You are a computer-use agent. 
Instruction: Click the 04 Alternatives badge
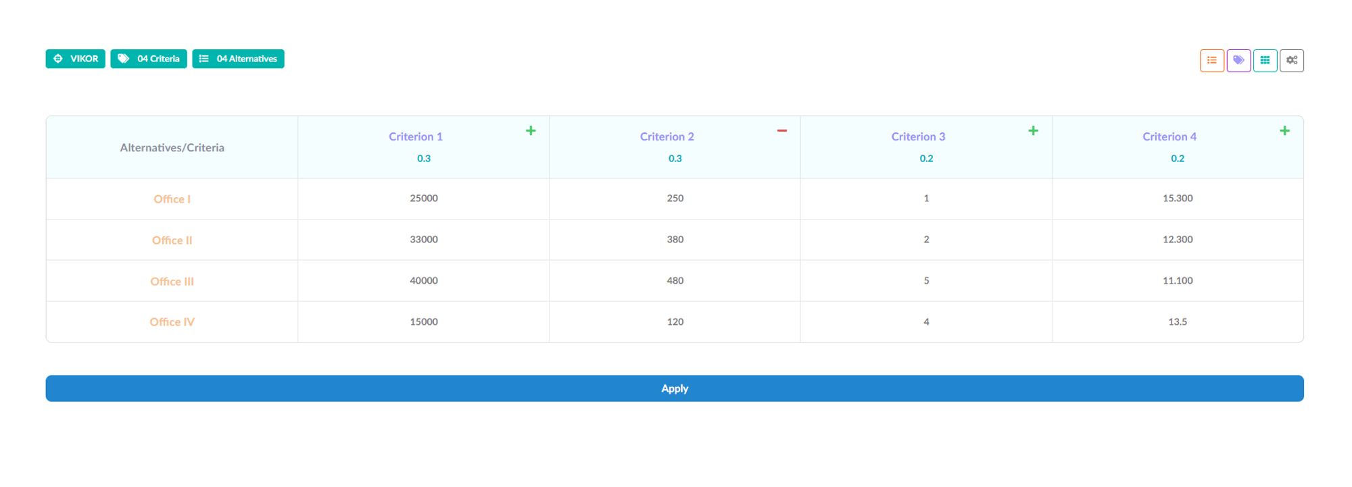click(x=238, y=59)
